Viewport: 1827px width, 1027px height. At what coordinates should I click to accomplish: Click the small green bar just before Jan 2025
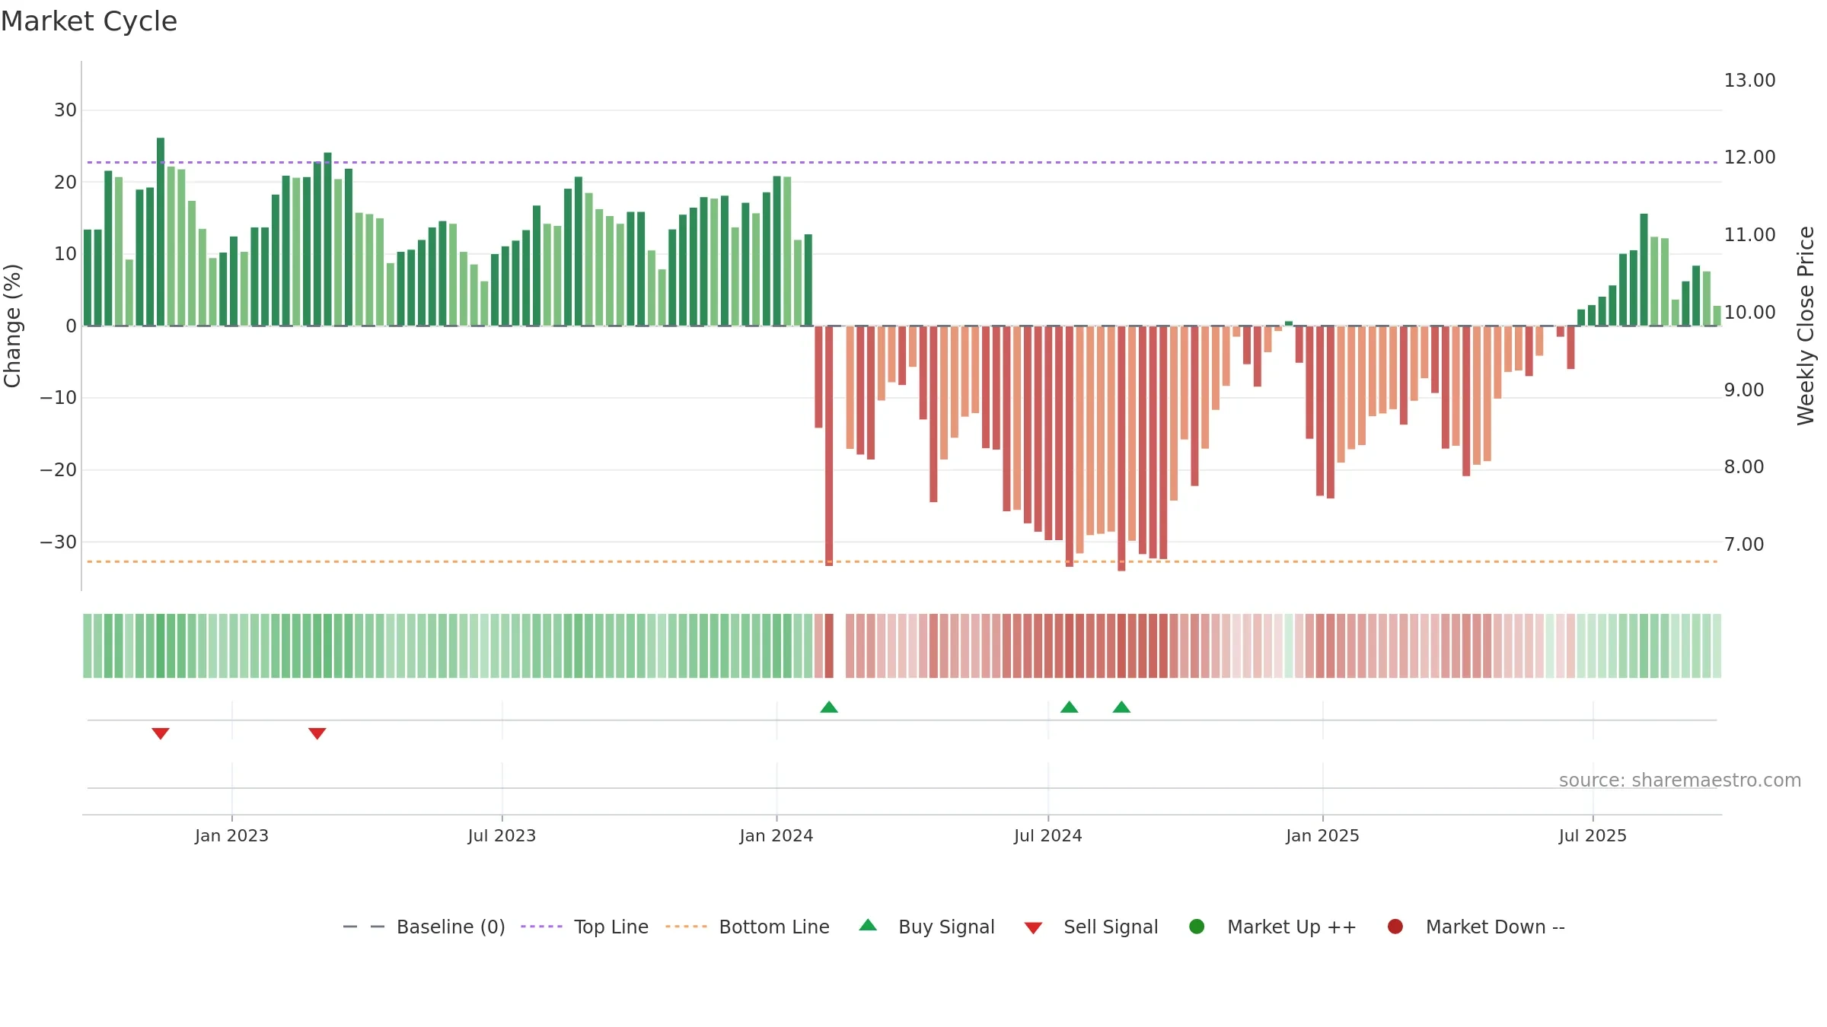1289,323
